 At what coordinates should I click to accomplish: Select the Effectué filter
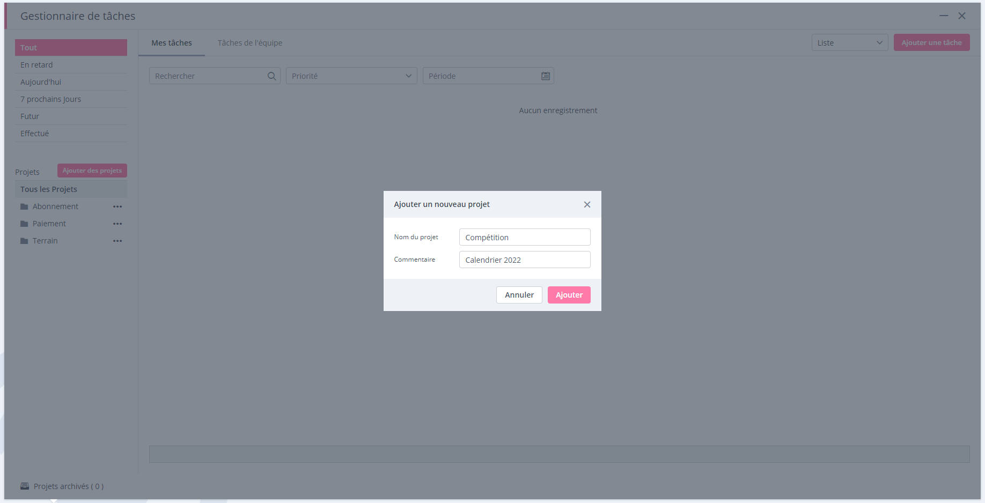tap(71, 134)
